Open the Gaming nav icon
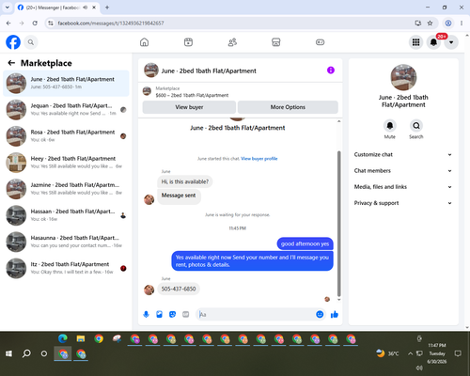This screenshot has height=376, width=470. point(320,42)
